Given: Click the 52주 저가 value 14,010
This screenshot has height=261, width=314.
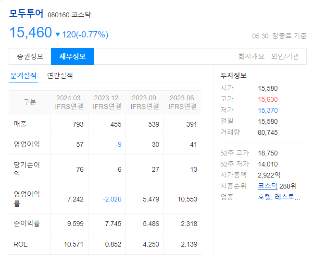Looking at the screenshot, I should (x=268, y=164).
